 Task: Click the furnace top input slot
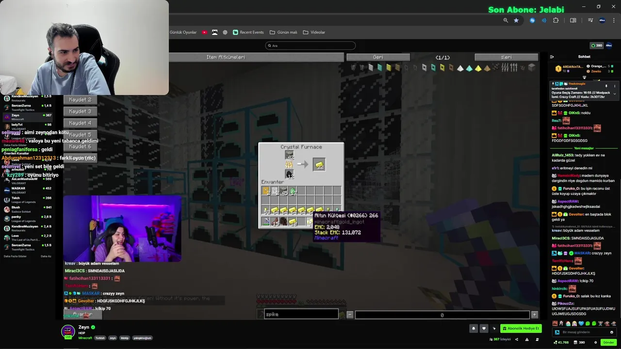tap(289, 155)
